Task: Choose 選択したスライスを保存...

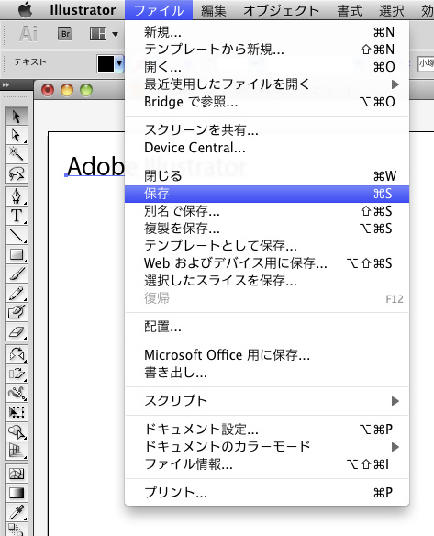Action: (267, 281)
